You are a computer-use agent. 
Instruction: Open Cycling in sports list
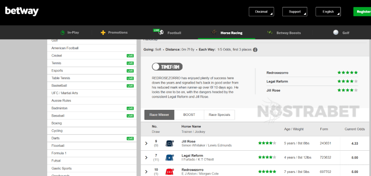click(92, 131)
